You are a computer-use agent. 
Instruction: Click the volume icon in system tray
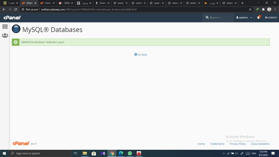(x=237, y=153)
